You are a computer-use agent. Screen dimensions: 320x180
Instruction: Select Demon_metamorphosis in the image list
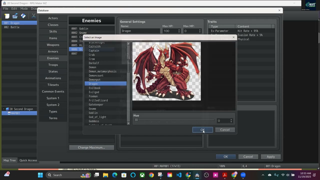pyautogui.click(x=105, y=71)
